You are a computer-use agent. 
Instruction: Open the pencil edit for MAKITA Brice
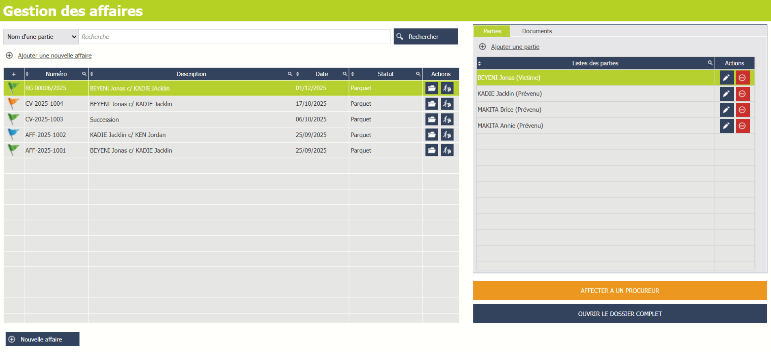pyautogui.click(x=726, y=110)
